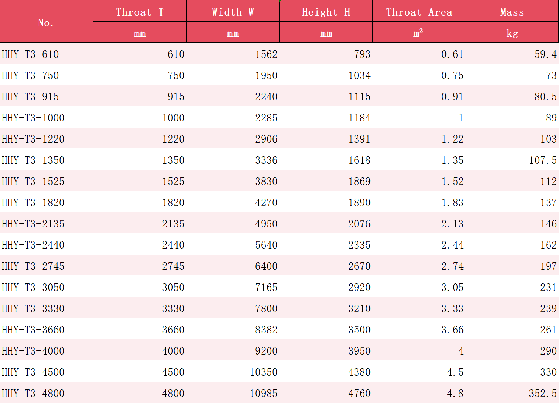Viewport: 559px width, 403px height.
Task: Select the height value 3950
Action: tap(359, 351)
